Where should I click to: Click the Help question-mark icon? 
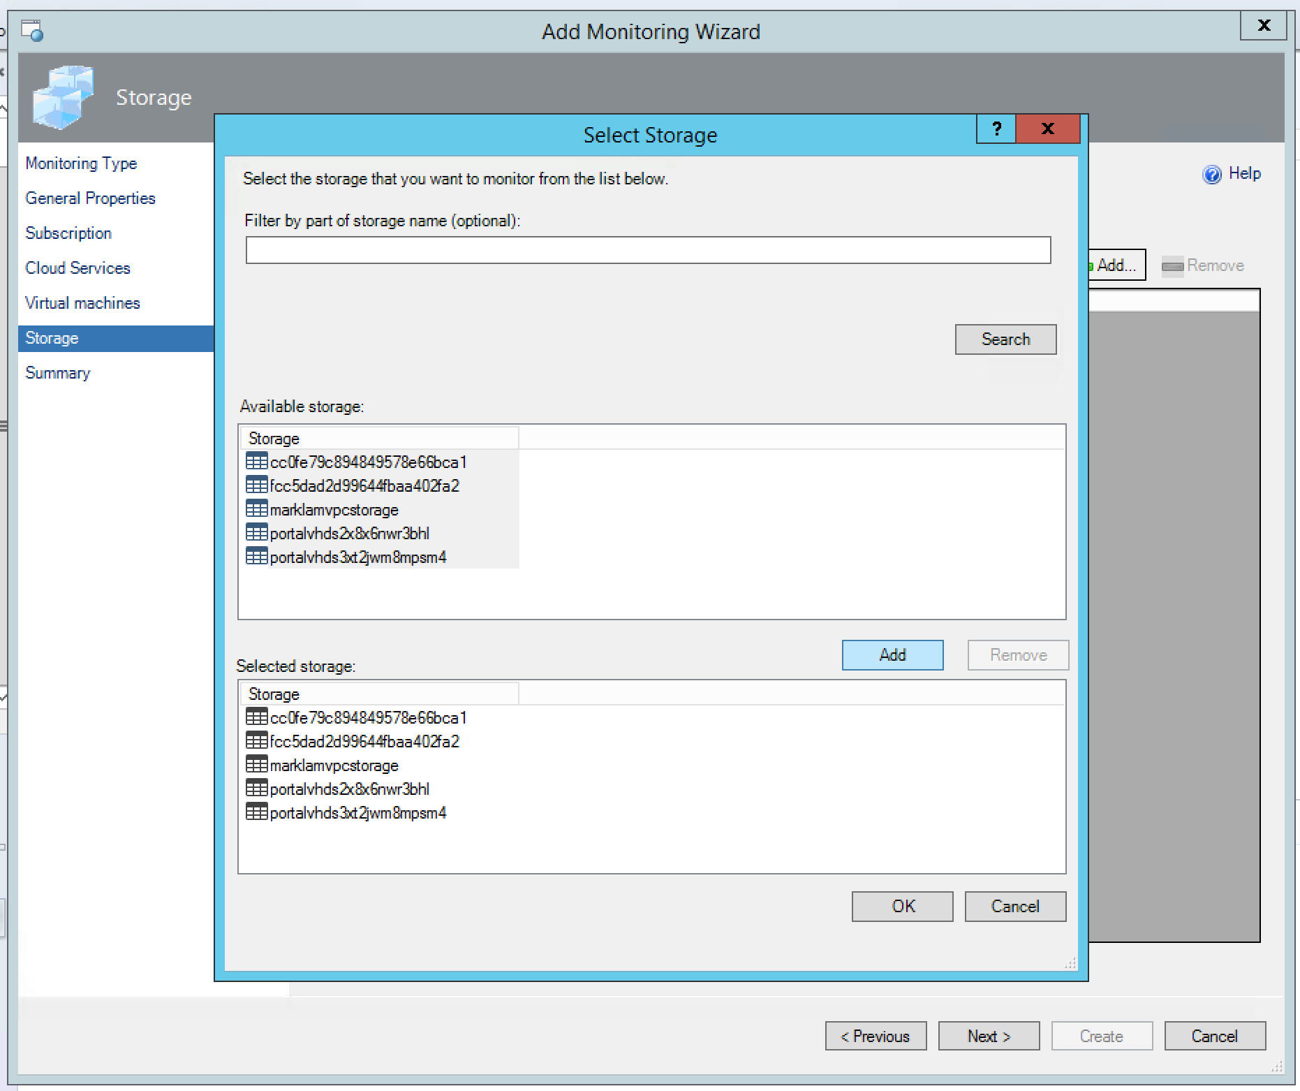point(1211,174)
